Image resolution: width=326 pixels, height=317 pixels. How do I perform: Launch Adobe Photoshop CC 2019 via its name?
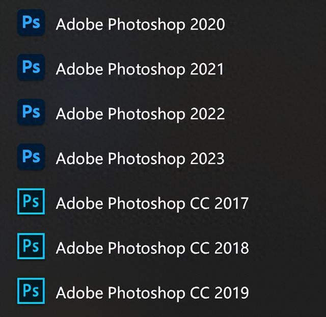pos(152,293)
